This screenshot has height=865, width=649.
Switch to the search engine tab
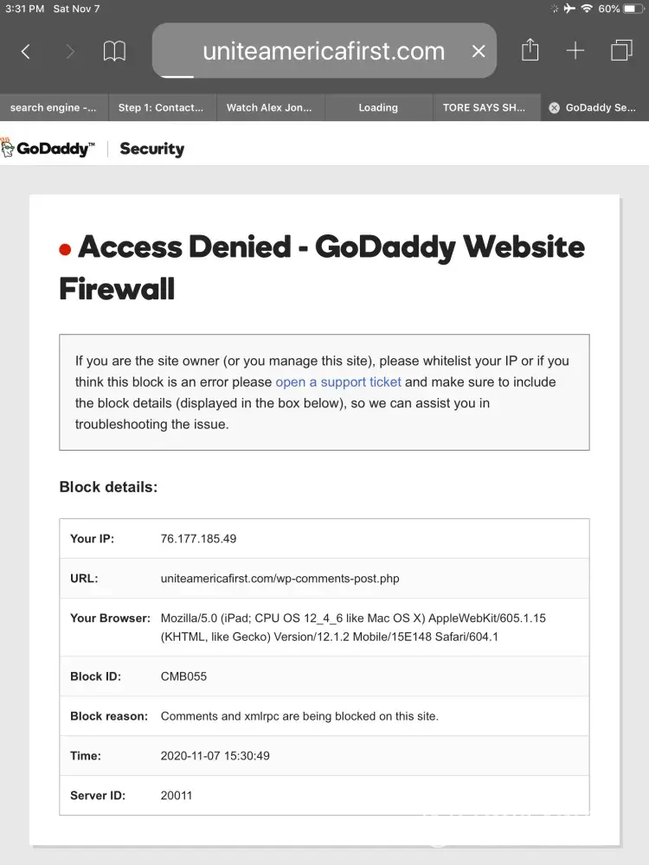[54, 108]
